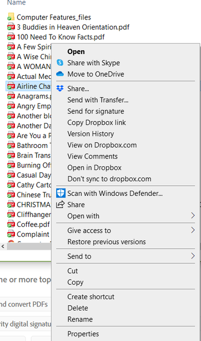Click the Name column header
This screenshot has height=341, width=201.
16,3
